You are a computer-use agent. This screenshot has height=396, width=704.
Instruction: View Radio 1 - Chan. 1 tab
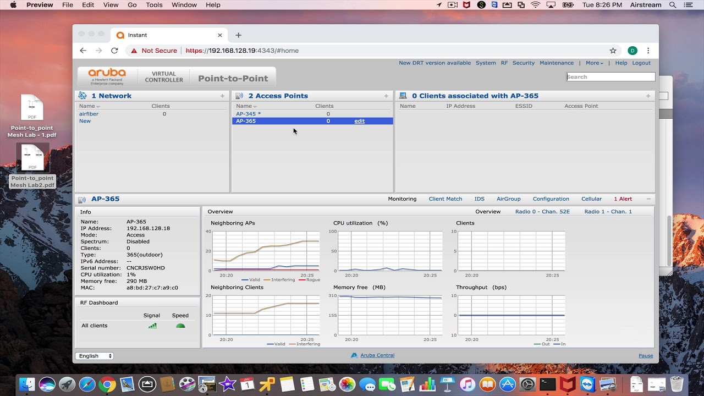[608, 212]
